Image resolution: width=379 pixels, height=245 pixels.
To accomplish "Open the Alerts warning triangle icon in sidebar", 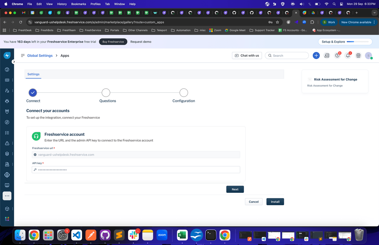I will click(x=7, y=143).
